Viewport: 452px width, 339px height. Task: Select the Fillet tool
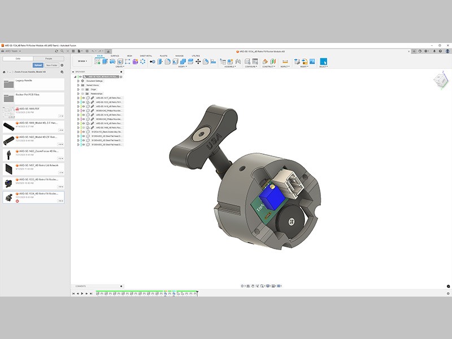(x=167, y=62)
